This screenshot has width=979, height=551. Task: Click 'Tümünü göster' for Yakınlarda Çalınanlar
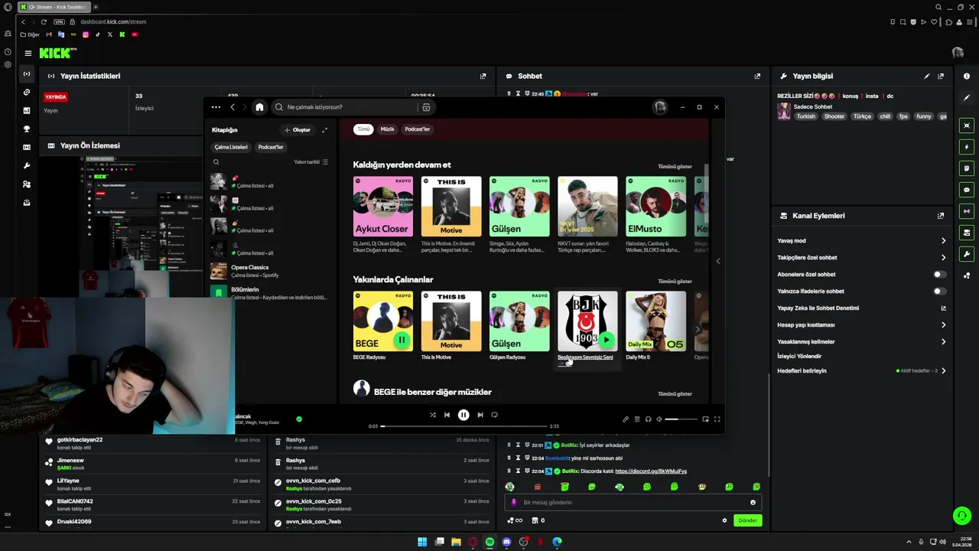[x=675, y=281]
